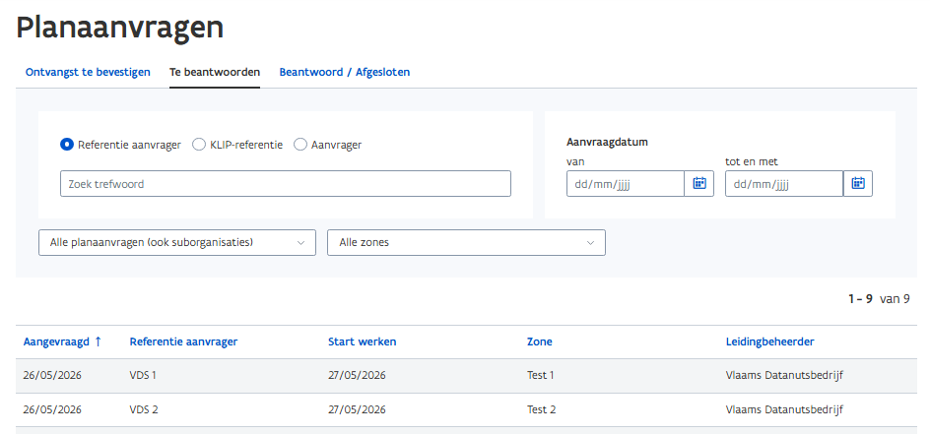930x434 pixels.
Task: Sort by Referentie aanvrager column header
Action: click(x=184, y=341)
